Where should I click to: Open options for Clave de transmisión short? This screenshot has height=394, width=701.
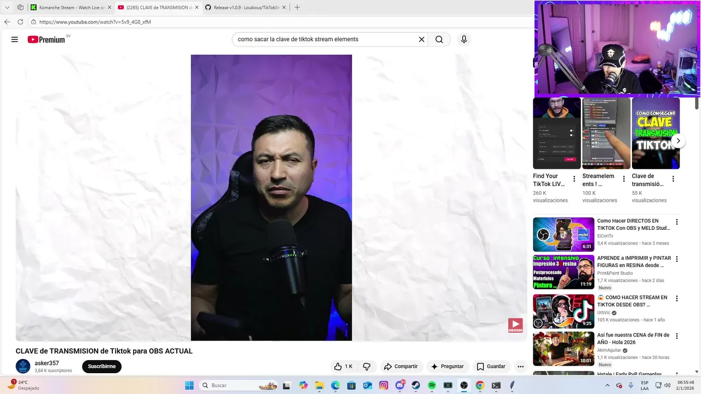[x=673, y=179]
